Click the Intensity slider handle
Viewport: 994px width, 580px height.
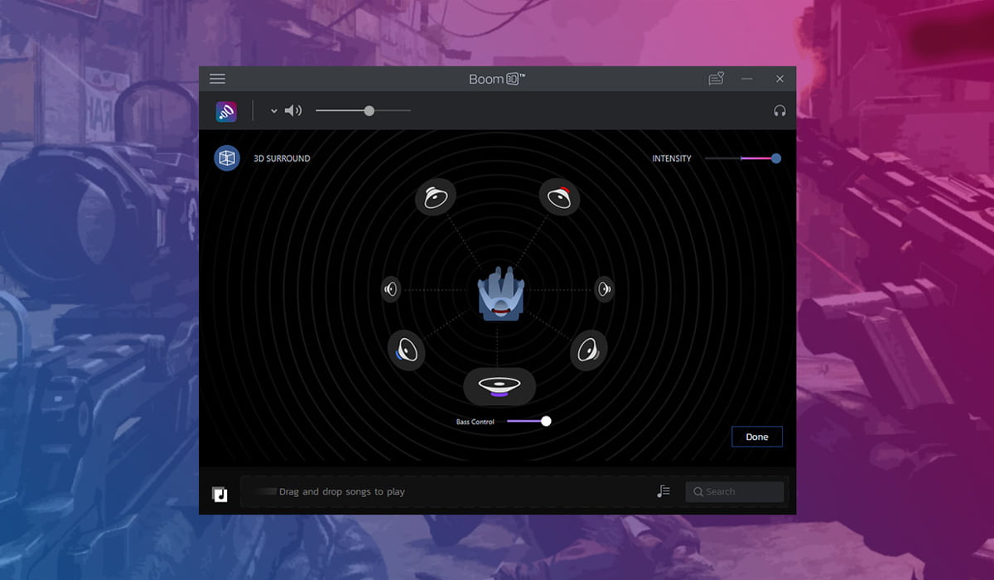click(x=775, y=158)
